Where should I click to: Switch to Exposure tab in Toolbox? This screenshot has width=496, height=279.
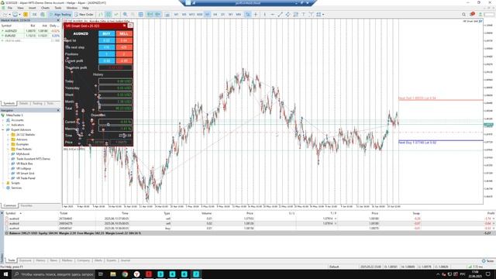[x=25, y=260]
